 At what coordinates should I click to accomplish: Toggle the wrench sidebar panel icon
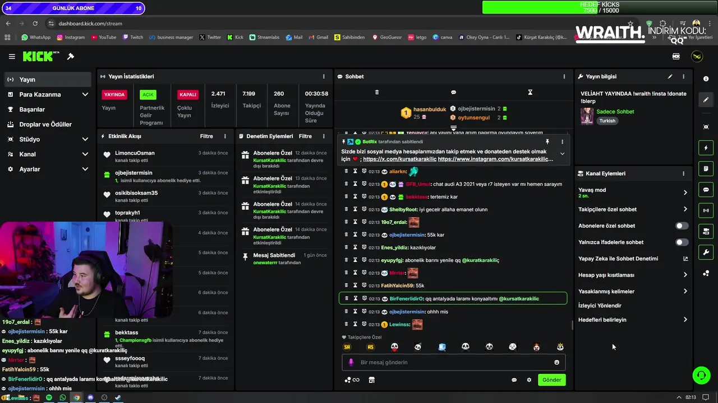coord(706,252)
